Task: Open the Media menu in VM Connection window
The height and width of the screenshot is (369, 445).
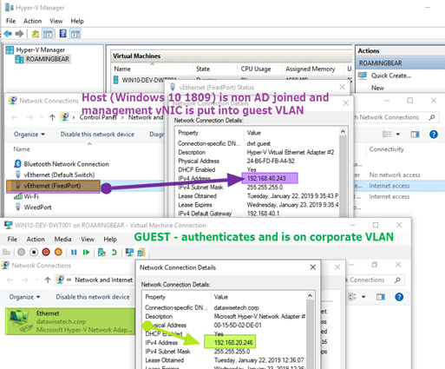Action: click(x=62, y=240)
